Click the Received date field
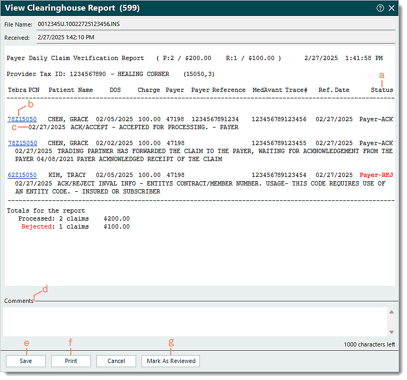The image size is (407, 380). click(215, 37)
